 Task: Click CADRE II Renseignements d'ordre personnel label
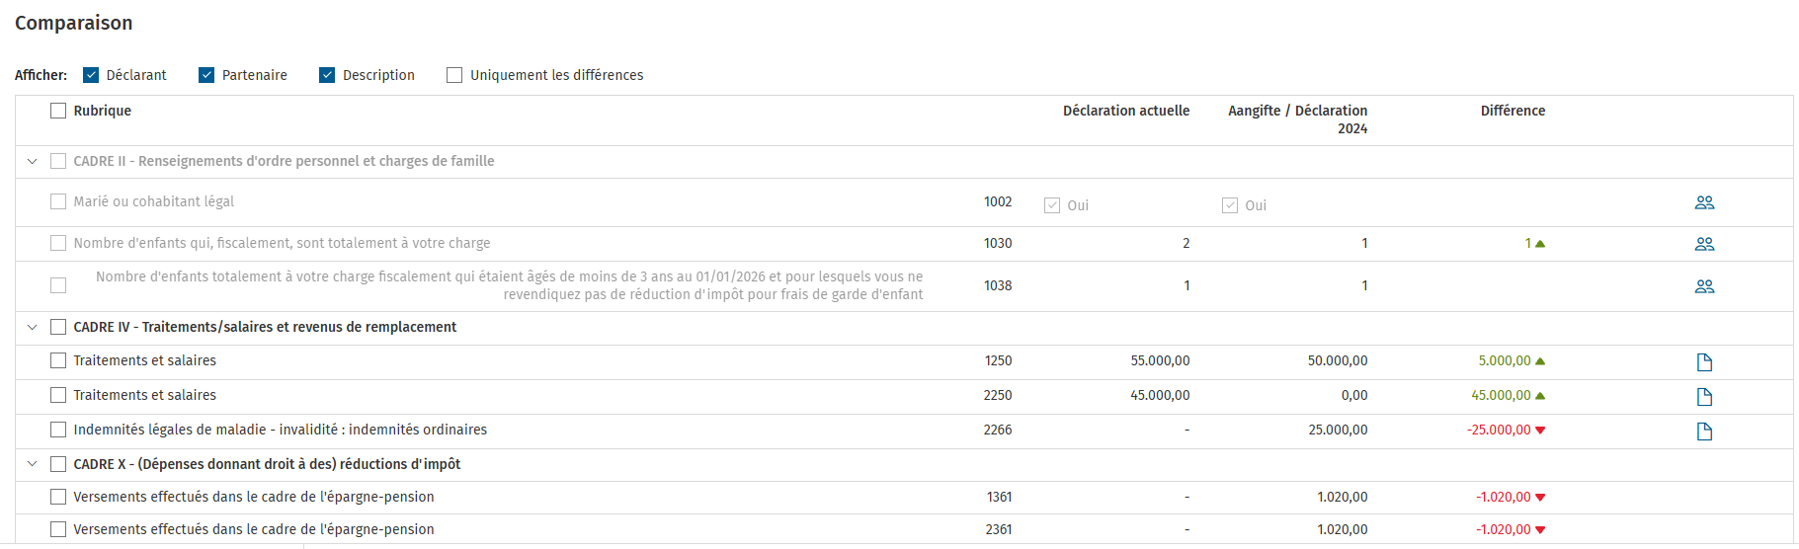284,161
